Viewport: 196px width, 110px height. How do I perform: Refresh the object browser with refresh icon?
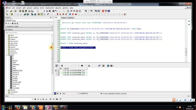[x=6, y=24]
